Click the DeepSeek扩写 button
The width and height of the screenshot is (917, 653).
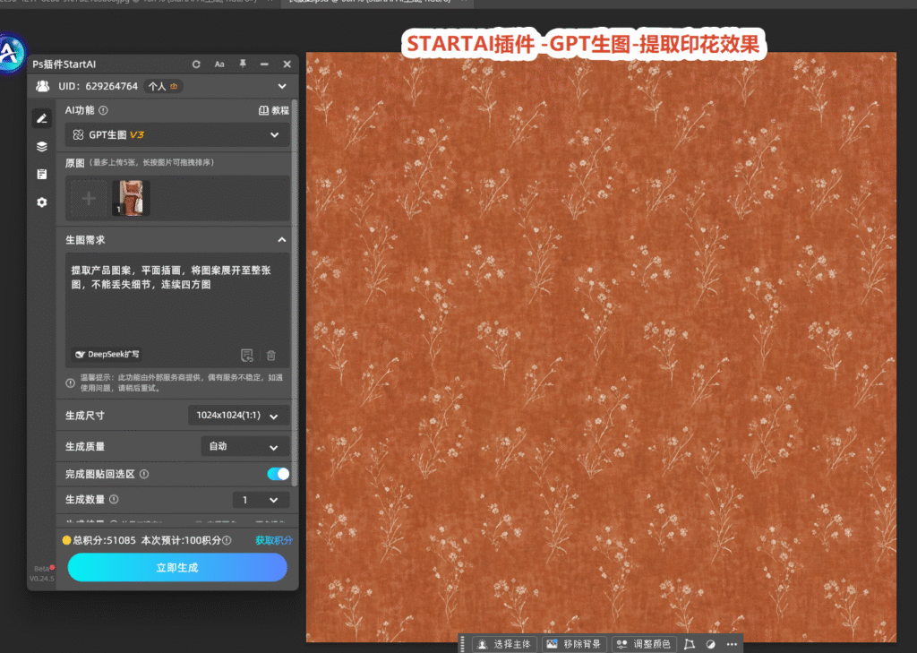[x=107, y=355]
